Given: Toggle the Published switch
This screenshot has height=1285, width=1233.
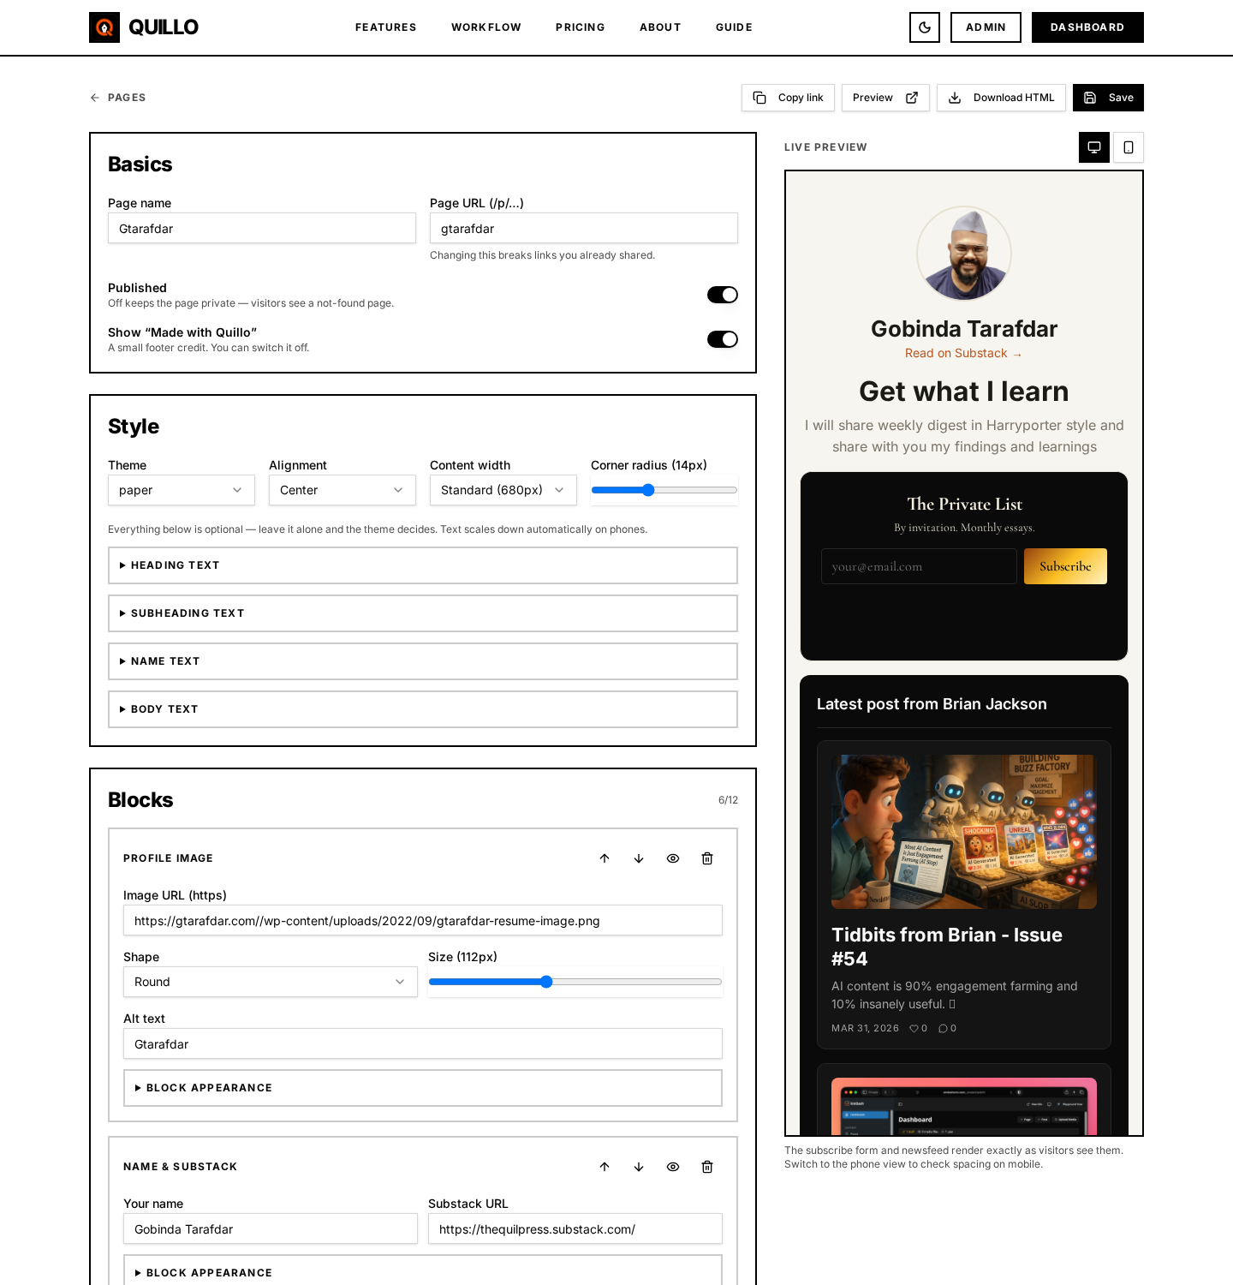Looking at the screenshot, I should point(723,295).
